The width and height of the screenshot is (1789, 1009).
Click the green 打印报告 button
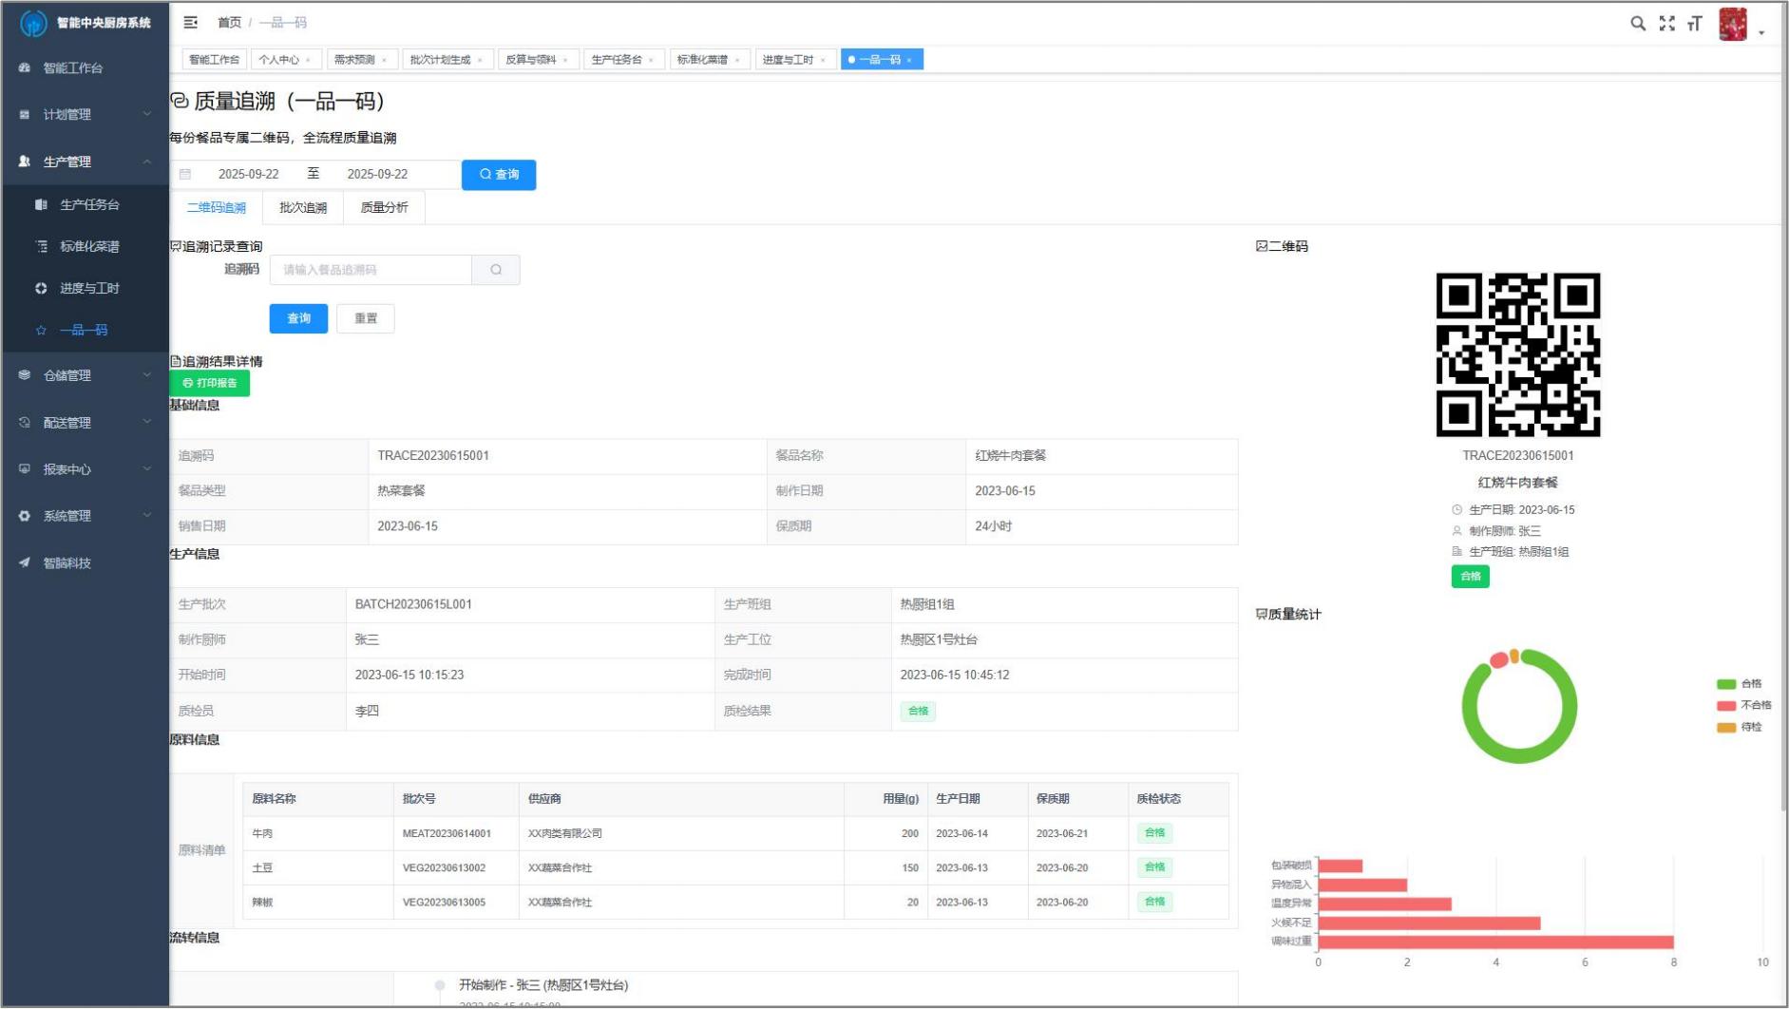pos(210,383)
